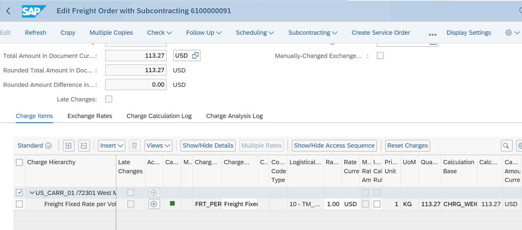522x230 pixels.
Task: Click the delete charge item trash icon
Action: (x=135, y=145)
